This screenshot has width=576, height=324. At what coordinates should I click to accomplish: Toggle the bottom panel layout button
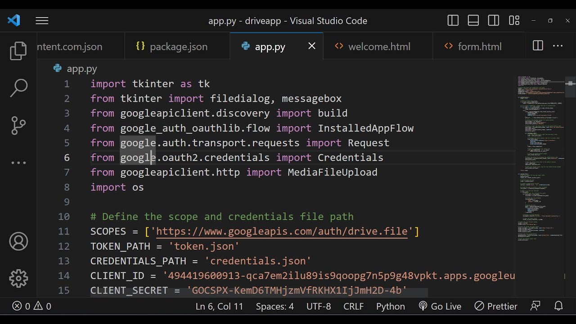click(473, 21)
